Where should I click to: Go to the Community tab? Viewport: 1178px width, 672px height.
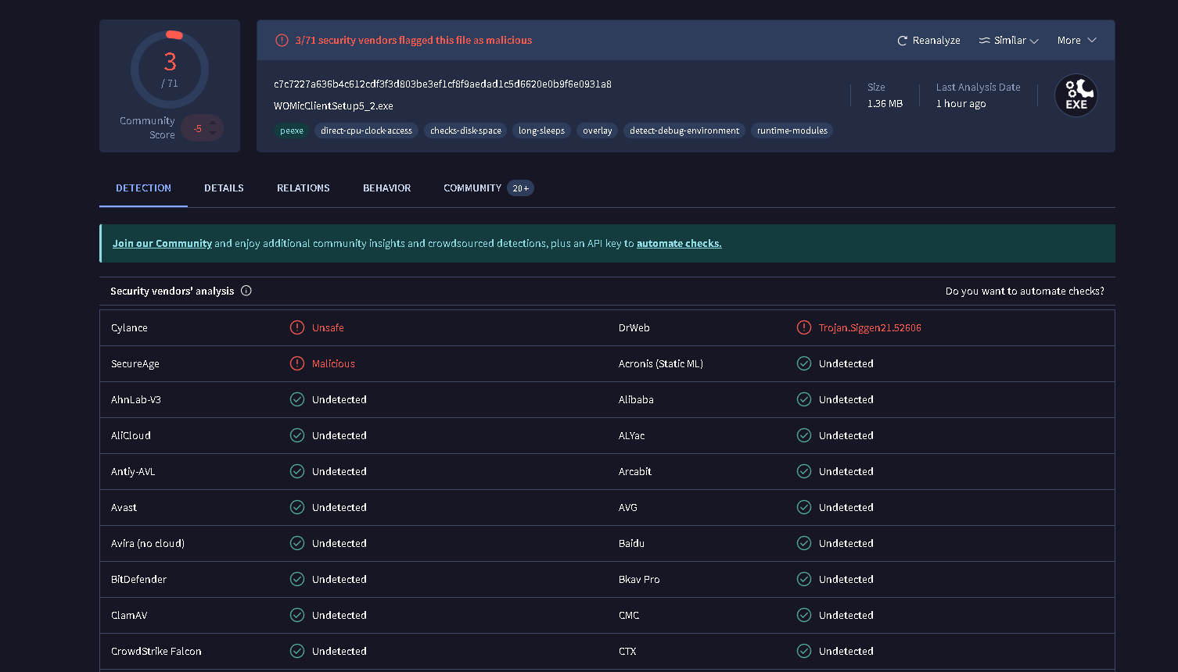(472, 188)
